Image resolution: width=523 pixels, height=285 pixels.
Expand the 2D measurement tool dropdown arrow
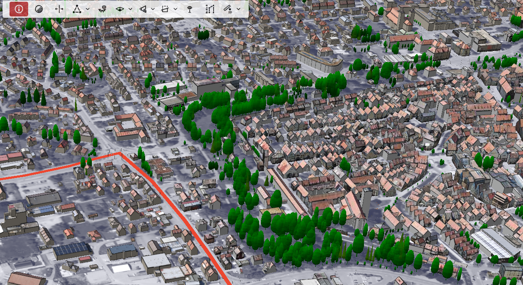coord(239,9)
